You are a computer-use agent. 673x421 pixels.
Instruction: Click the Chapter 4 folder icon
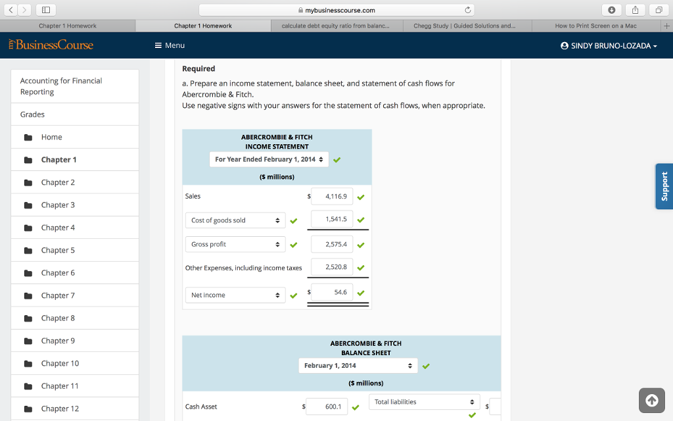tap(28, 228)
